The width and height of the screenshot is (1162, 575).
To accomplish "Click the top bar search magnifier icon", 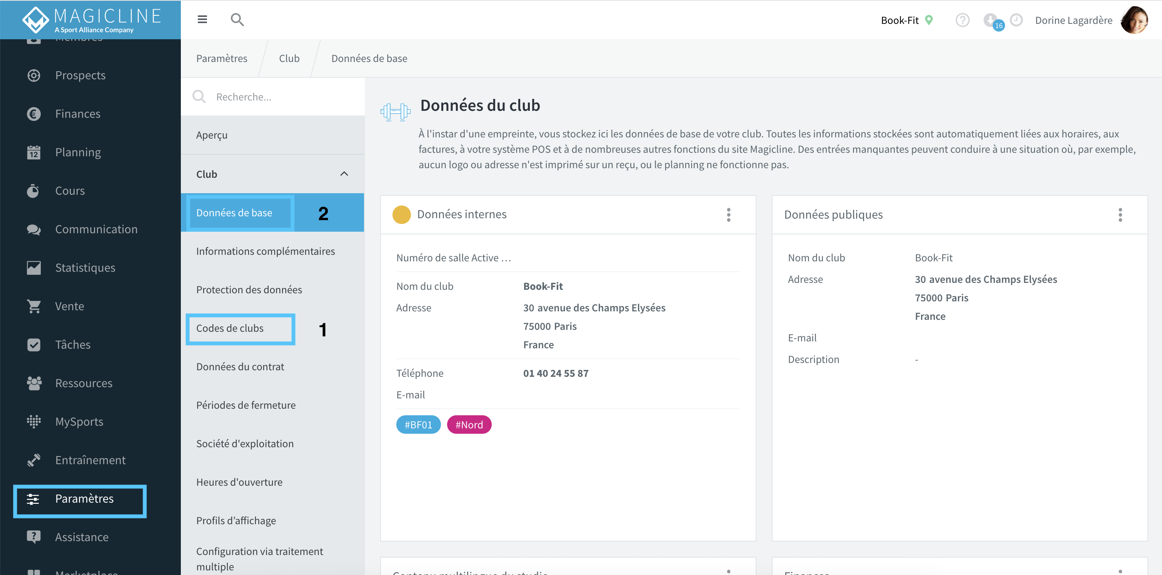I will [237, 19].
